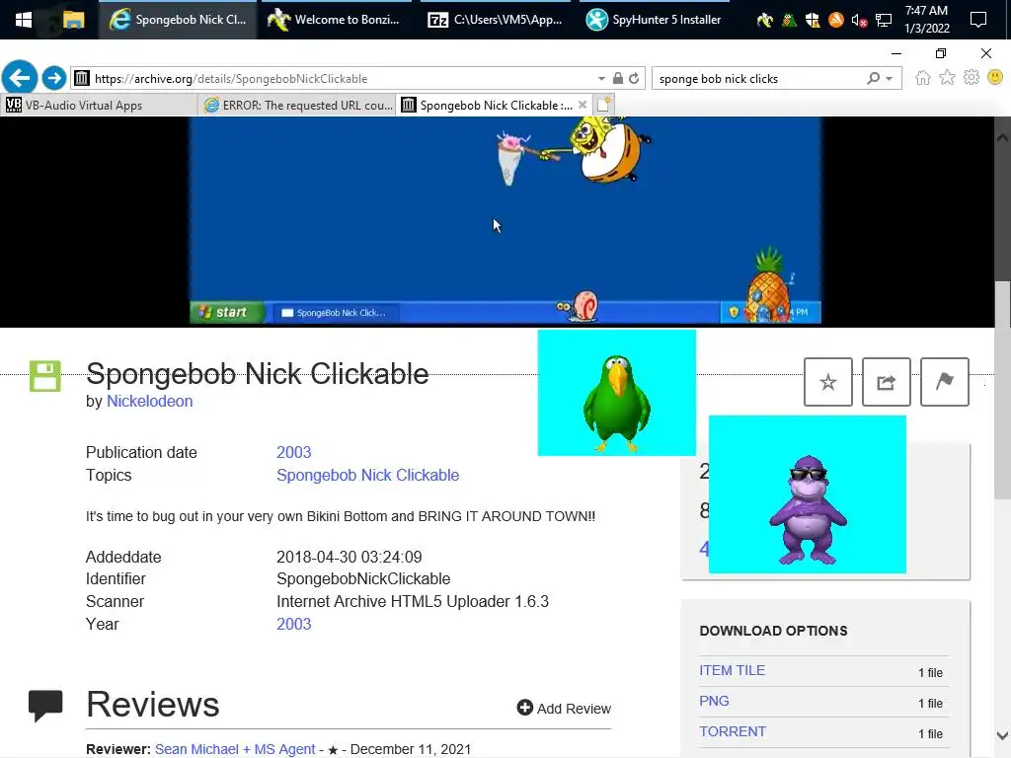Click the orange circular tray icon

[835, 20]
